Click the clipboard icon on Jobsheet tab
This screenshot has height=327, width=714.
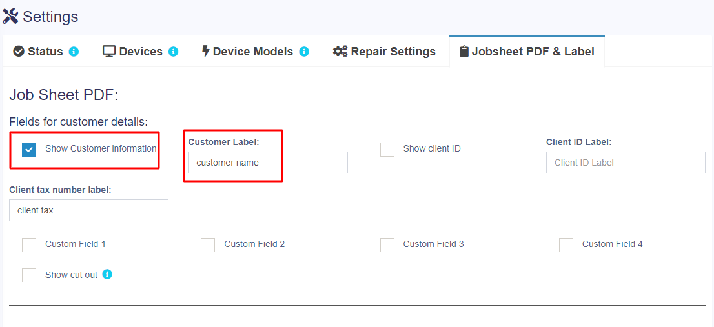[x=464, y=52]
